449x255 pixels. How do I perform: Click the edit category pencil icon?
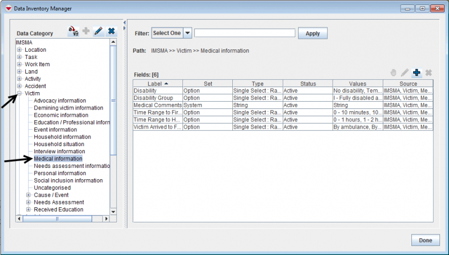[99, 31]
